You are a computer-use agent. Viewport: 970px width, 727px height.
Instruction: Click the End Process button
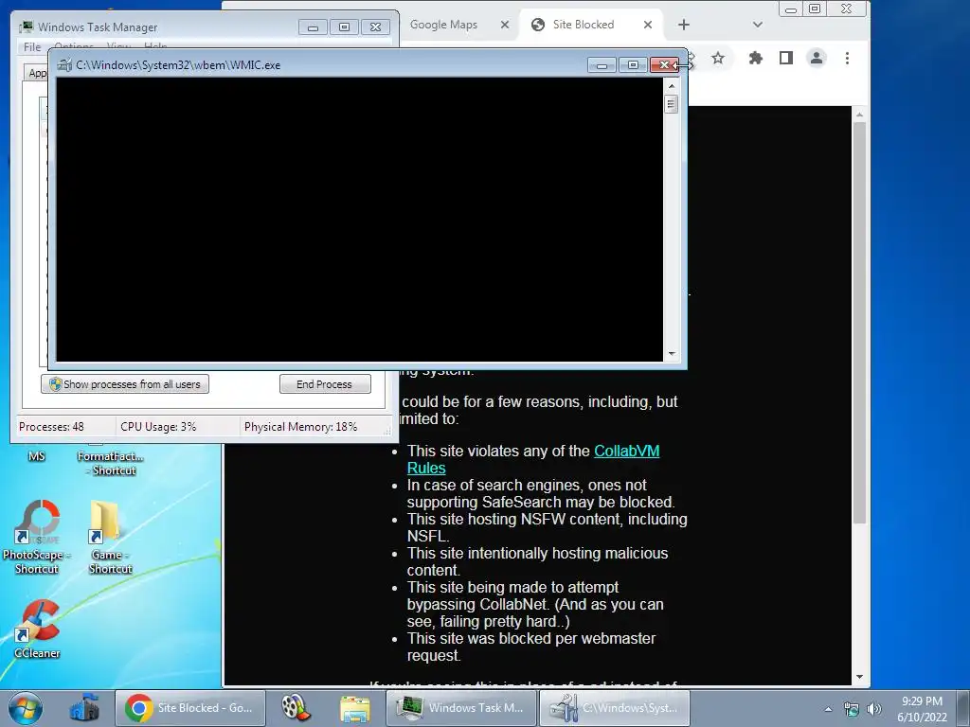pyautogui.click(x=325, y=384)
